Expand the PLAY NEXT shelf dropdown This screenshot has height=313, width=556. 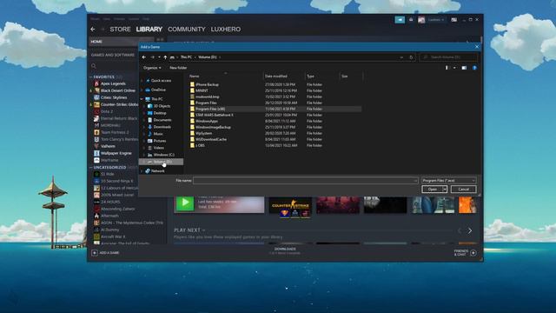(x=203, y=230)
